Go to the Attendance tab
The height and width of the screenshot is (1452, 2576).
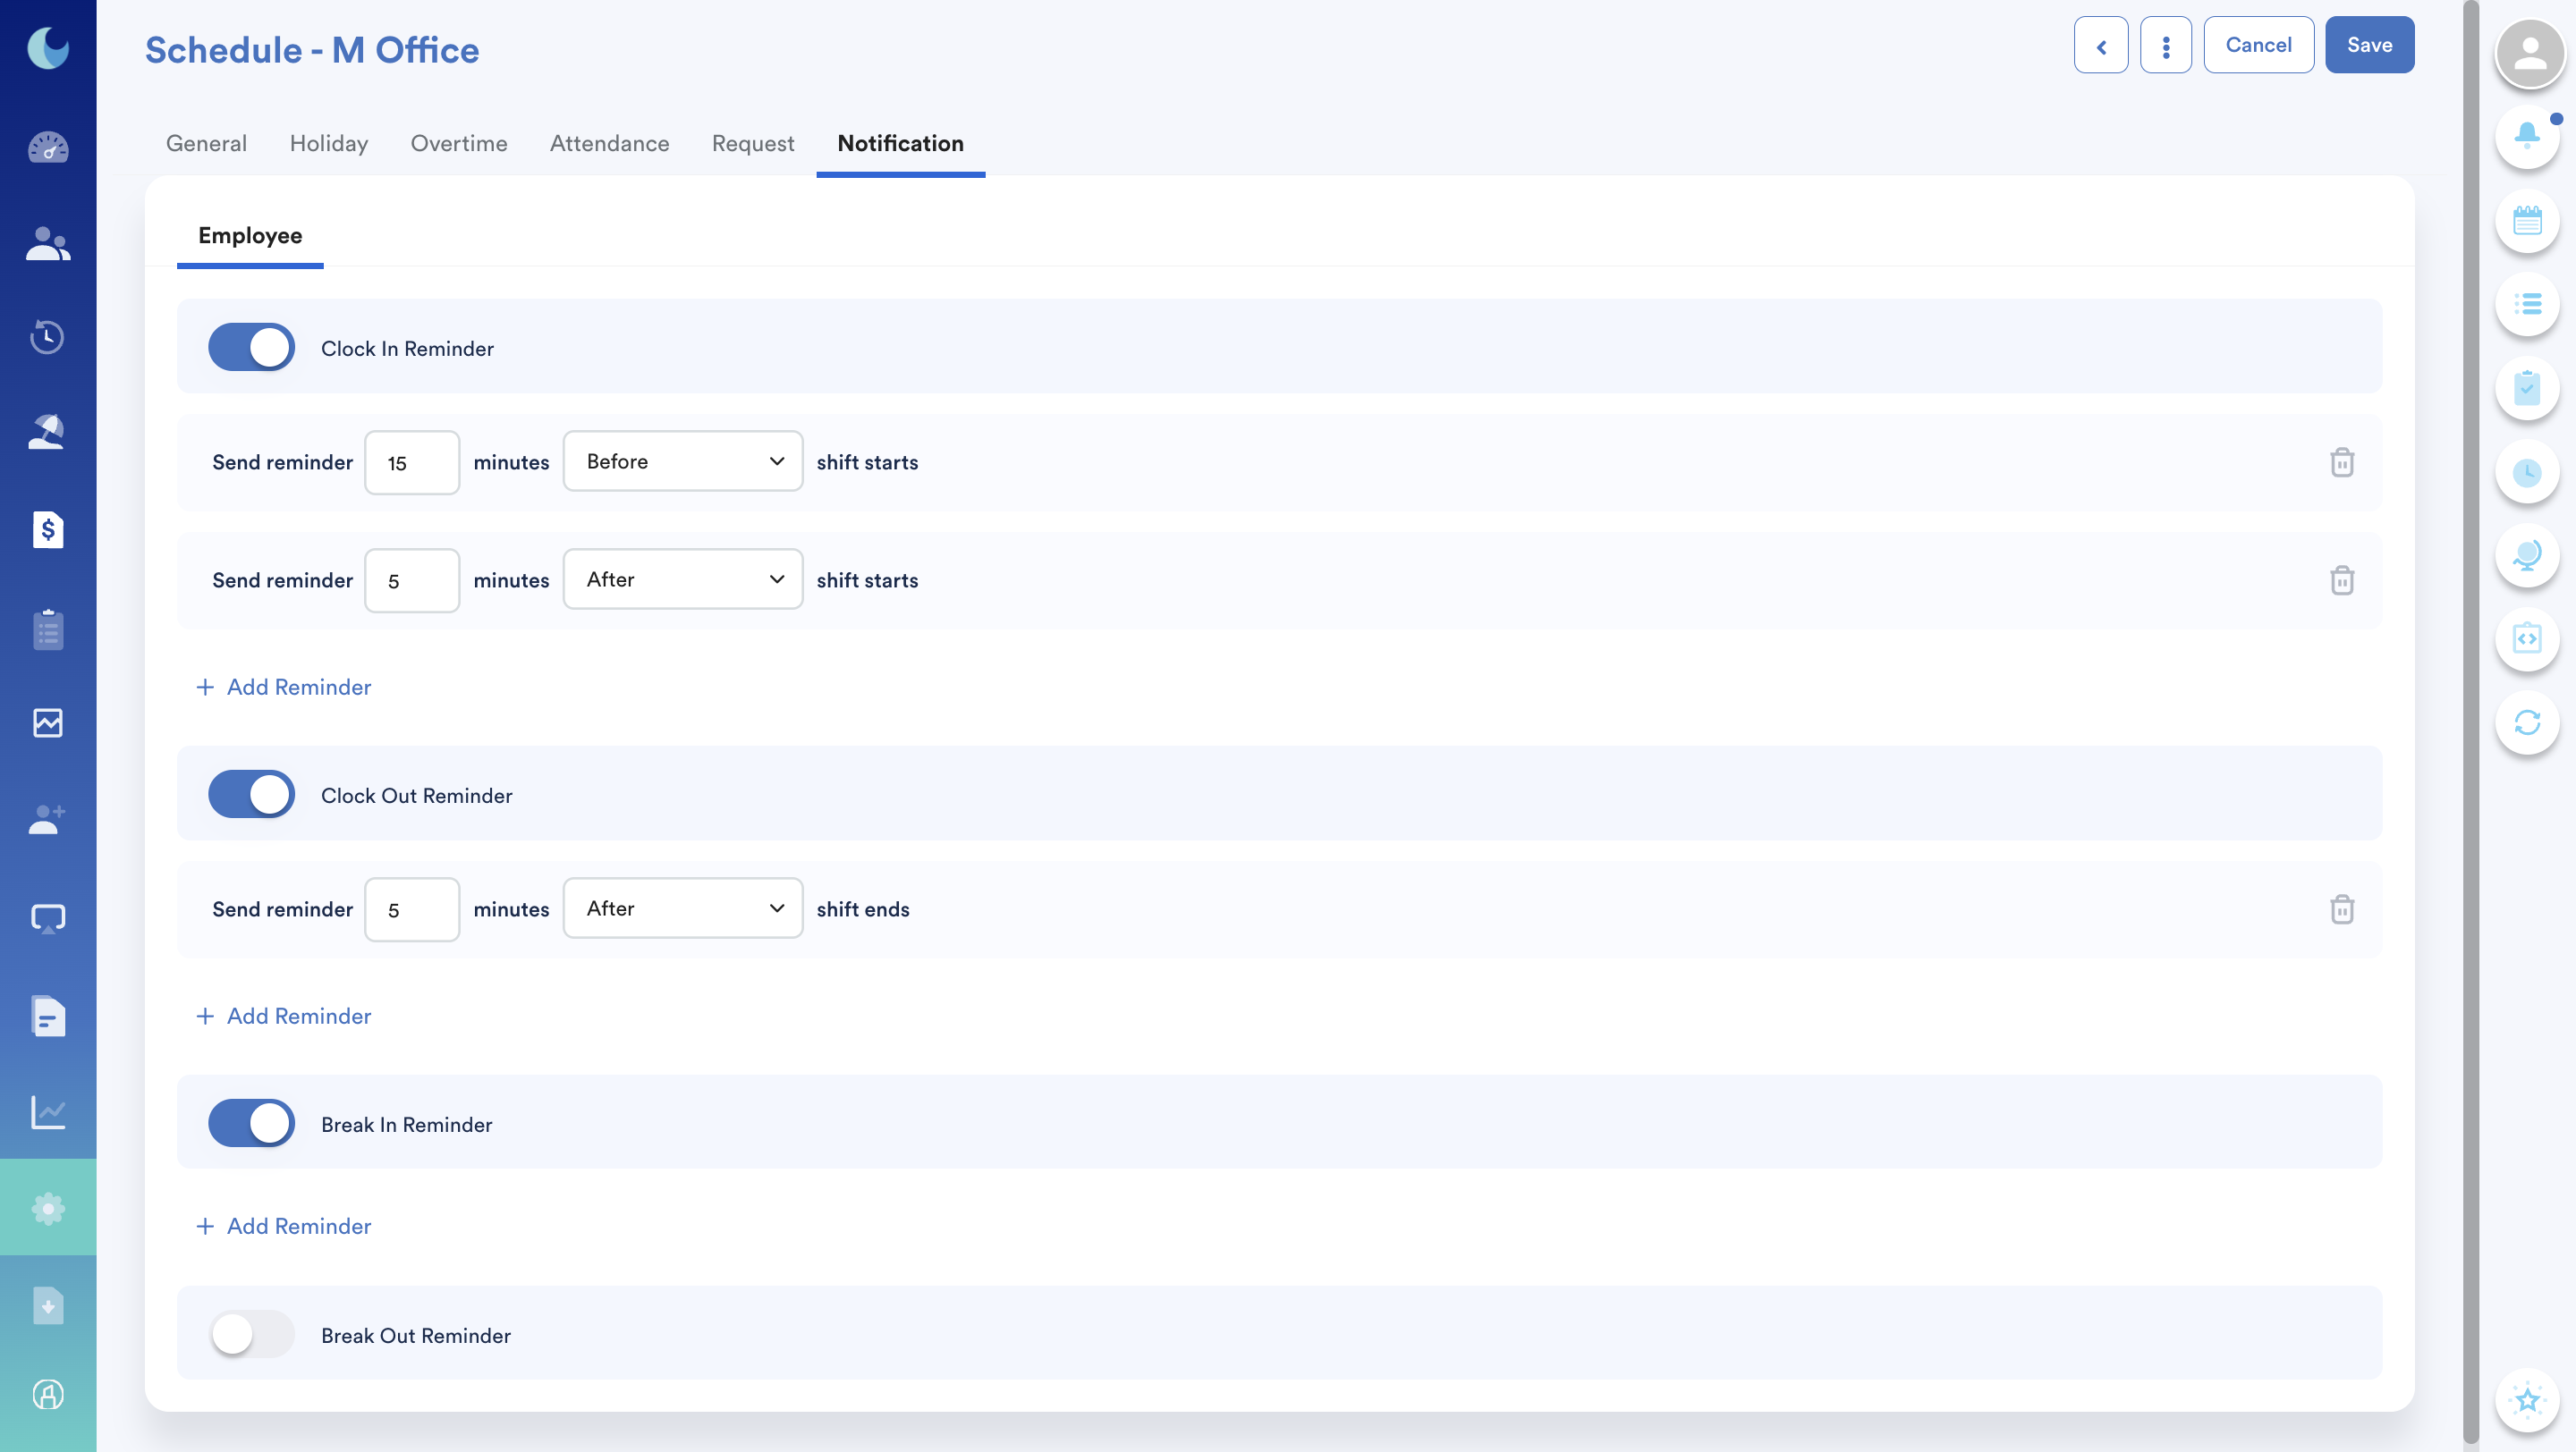(x=609, y=144)
